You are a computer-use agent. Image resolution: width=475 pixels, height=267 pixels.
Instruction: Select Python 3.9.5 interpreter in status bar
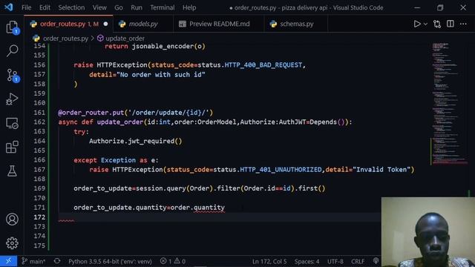tap(110, 261)
